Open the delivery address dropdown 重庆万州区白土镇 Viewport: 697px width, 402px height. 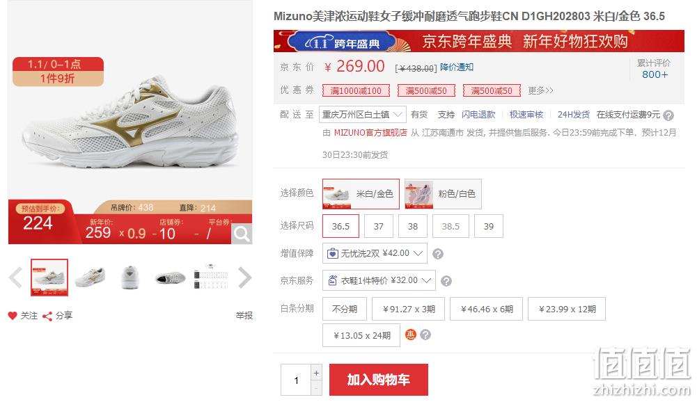[x=362, y=115]
